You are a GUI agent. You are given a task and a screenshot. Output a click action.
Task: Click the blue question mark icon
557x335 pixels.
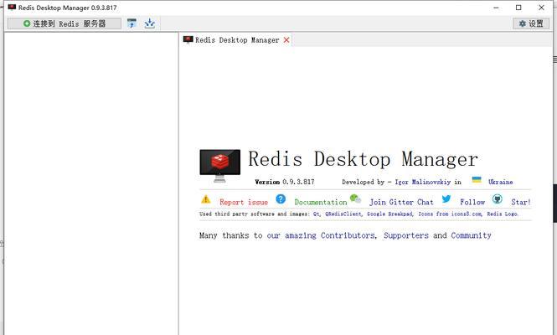point(281,199)
